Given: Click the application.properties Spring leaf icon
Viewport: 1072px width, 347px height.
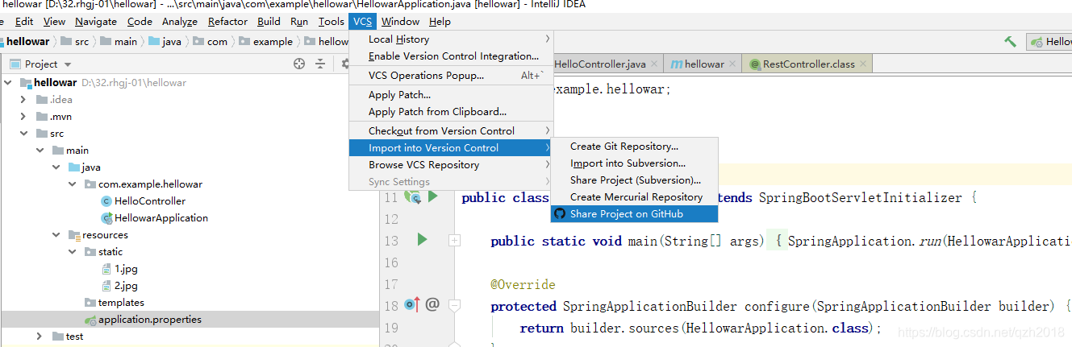Looking at the screenshot, I should pos(90,320).
